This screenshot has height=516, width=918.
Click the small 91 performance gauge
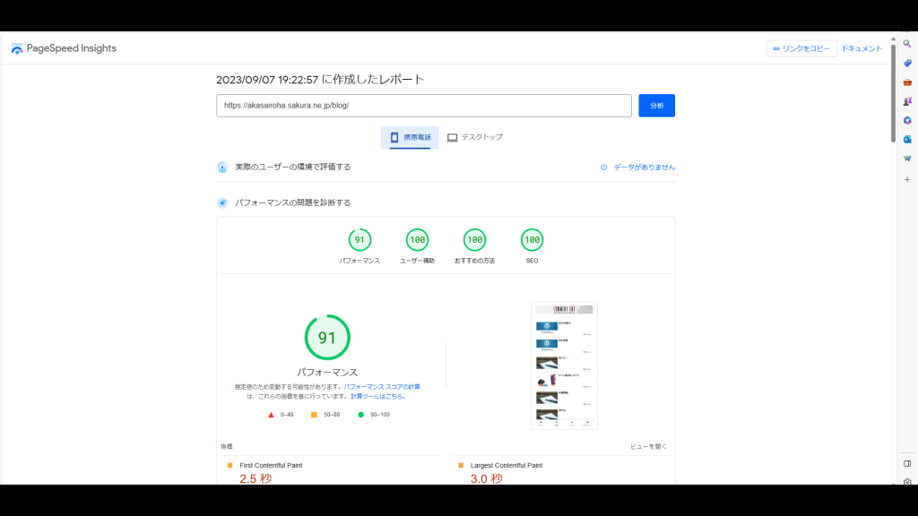(x=359, y=240)
